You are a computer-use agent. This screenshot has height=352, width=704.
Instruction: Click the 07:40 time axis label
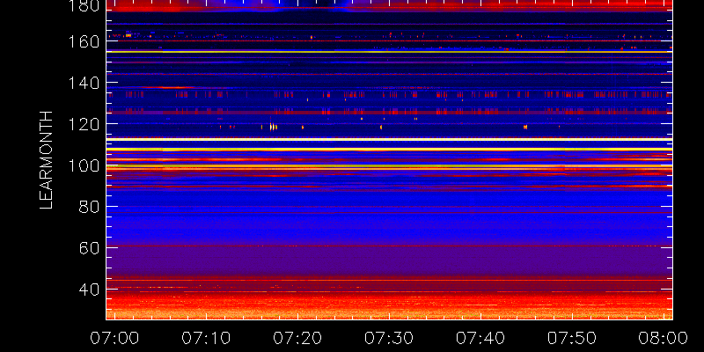click(480, 338)
